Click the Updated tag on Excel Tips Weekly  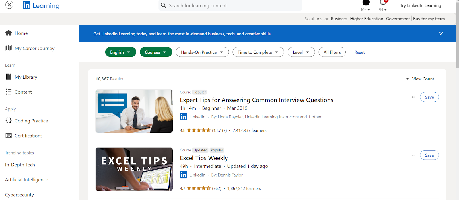[200, 150]
